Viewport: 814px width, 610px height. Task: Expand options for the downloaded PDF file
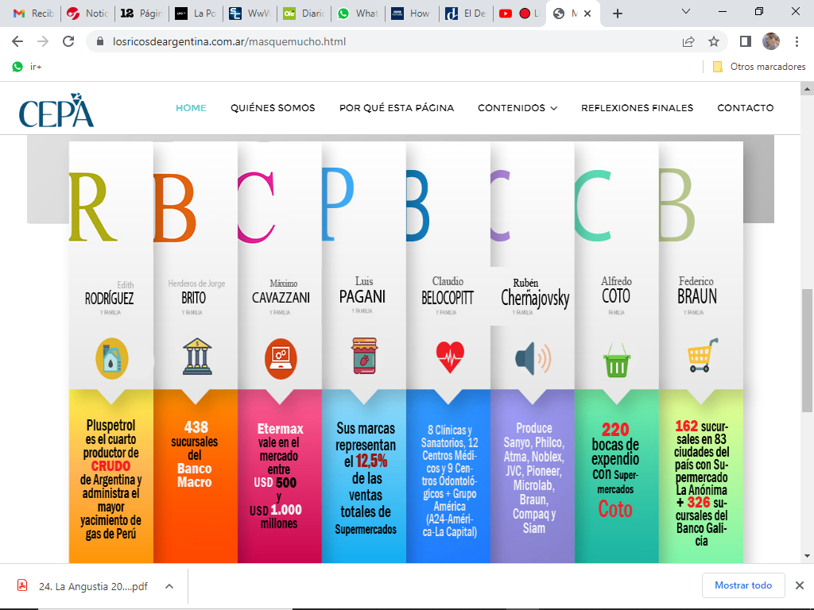[169, 586]
